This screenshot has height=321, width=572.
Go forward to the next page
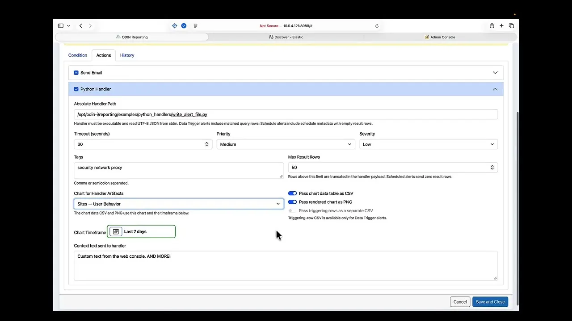[x=90, y=26]
